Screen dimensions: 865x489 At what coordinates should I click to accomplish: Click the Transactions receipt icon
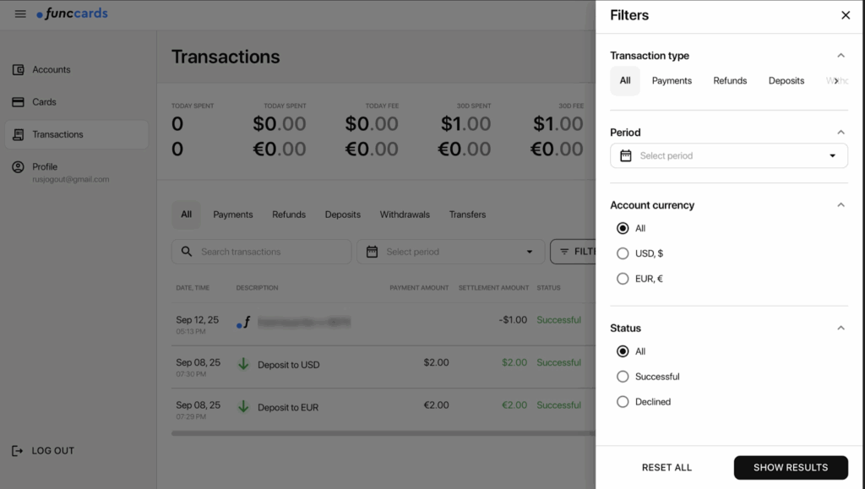coord(19,134)
